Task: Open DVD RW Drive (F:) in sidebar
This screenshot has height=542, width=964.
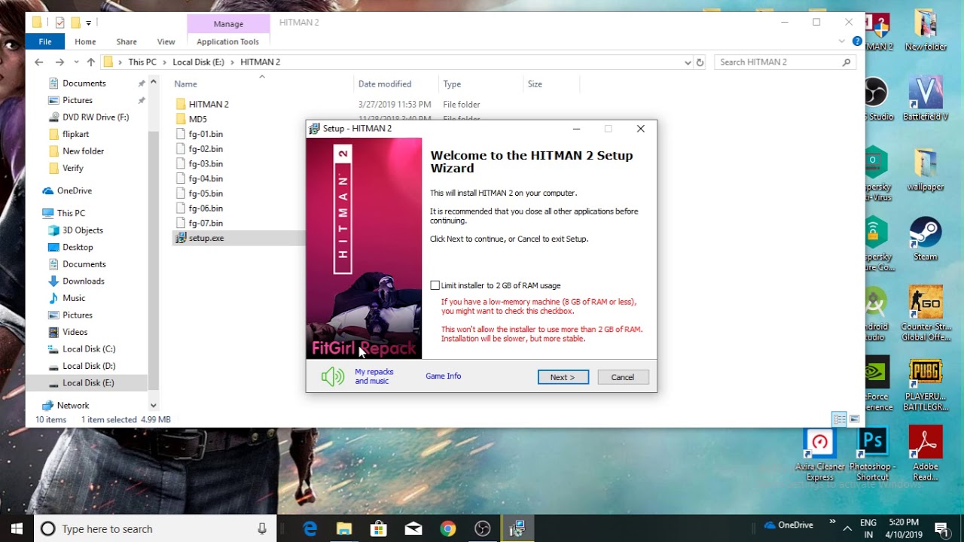Action: 96,117
